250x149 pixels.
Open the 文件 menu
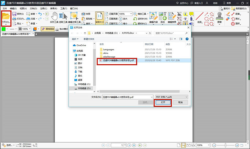[5, 8]
